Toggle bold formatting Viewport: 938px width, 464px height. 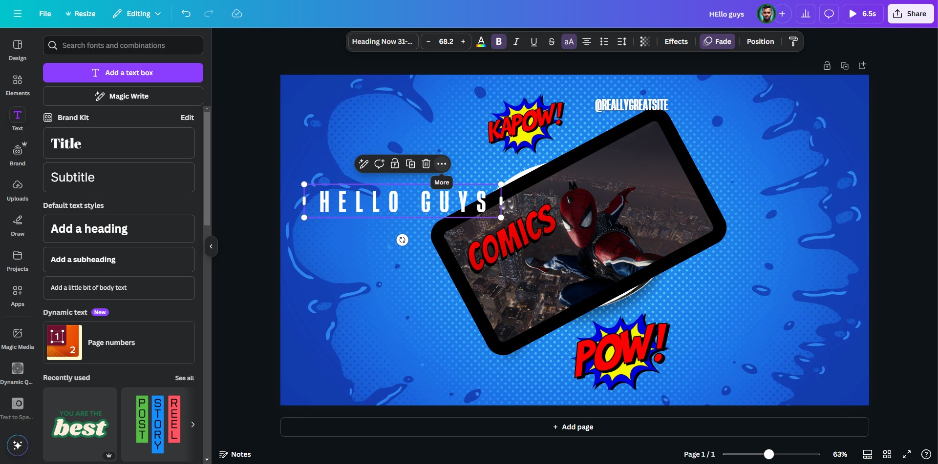pyautogui.click(x=498, y=41)
